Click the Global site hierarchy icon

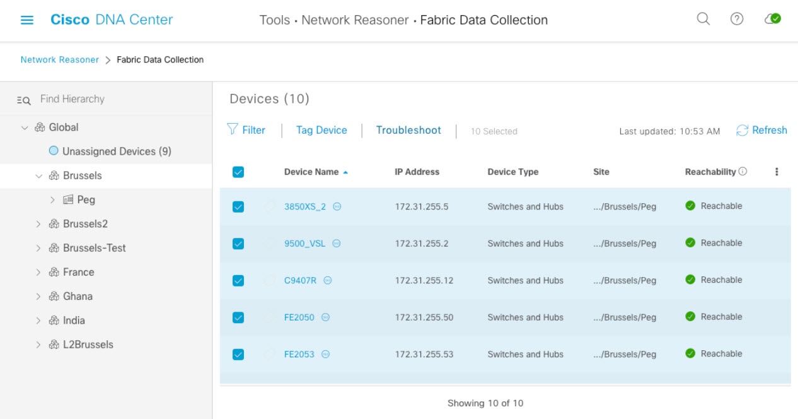point(40,127)
